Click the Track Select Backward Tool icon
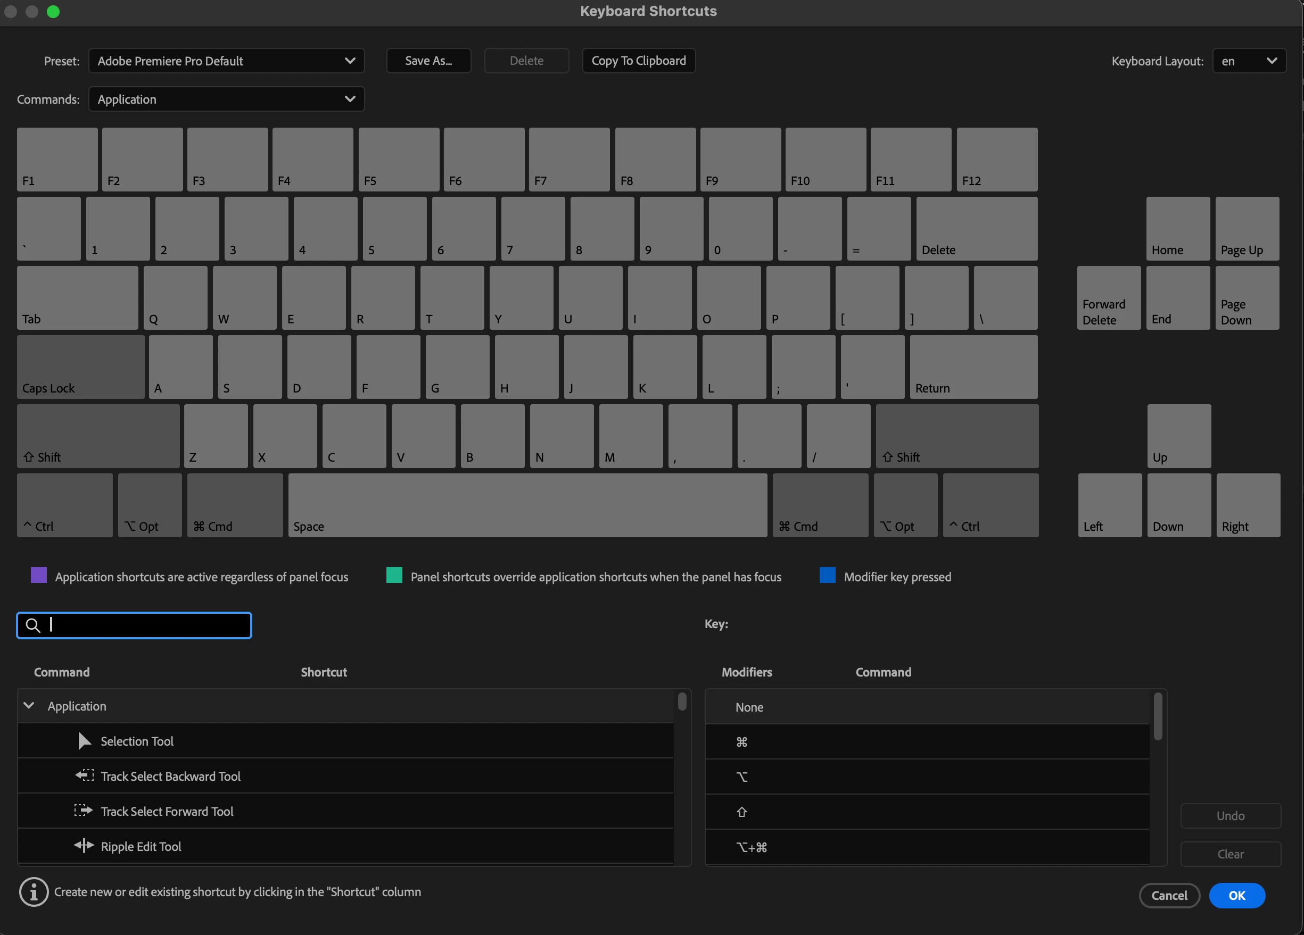The width and height of the screenshot is (1304, 935). (x=84, y=776)
